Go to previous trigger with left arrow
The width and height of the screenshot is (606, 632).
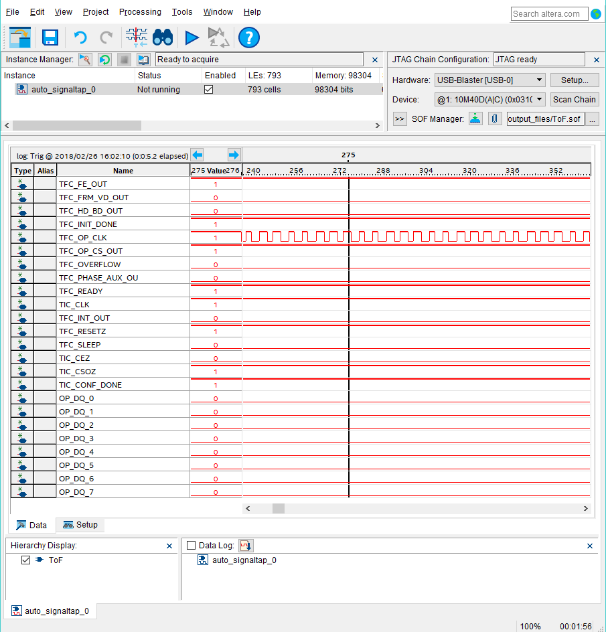197,155
